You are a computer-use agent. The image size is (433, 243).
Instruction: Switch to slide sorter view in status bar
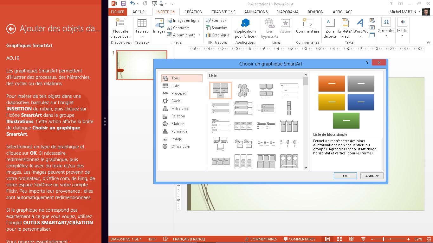[x=339, y=239]
